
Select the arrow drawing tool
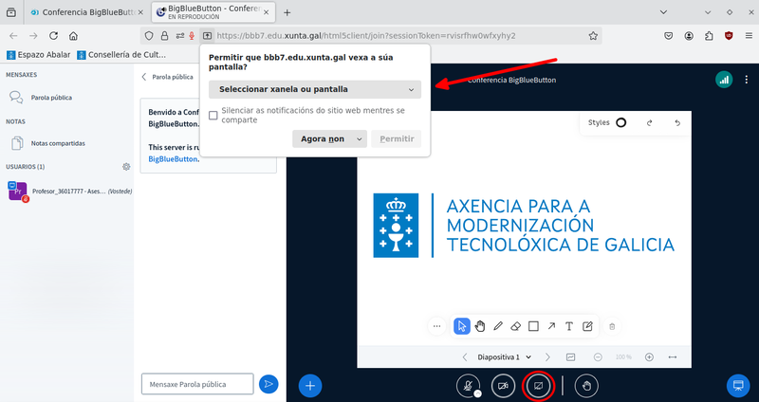[551, 326]
